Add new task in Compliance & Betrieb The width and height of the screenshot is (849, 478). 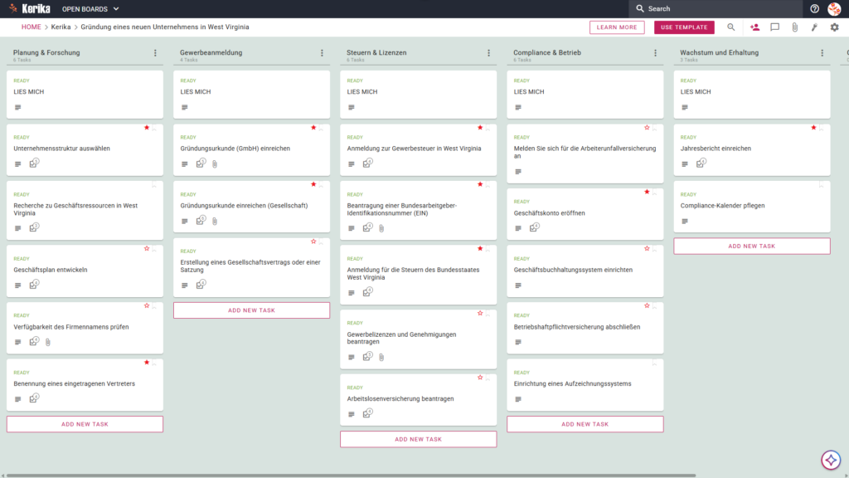click(x=585, y=424)
